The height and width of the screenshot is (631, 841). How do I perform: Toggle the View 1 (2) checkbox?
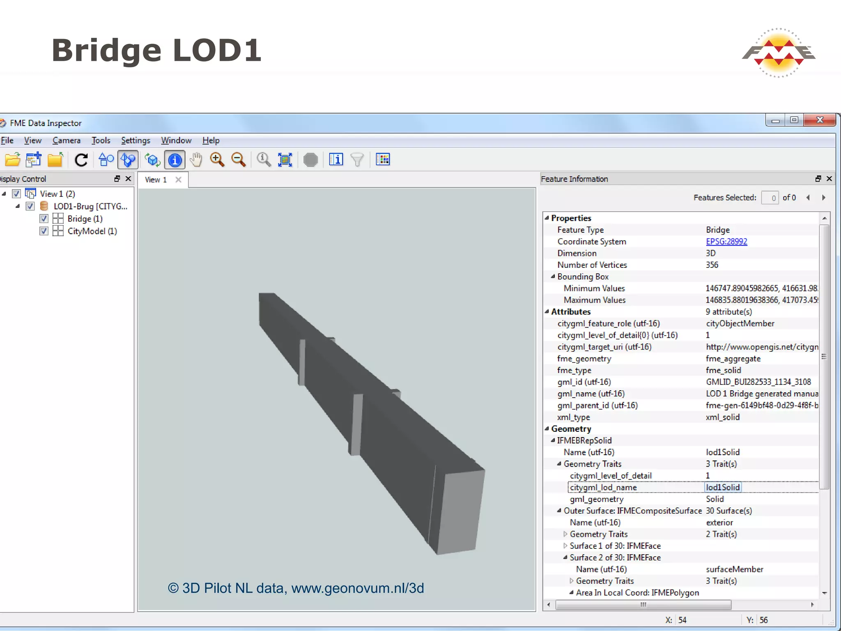point(16,193)
